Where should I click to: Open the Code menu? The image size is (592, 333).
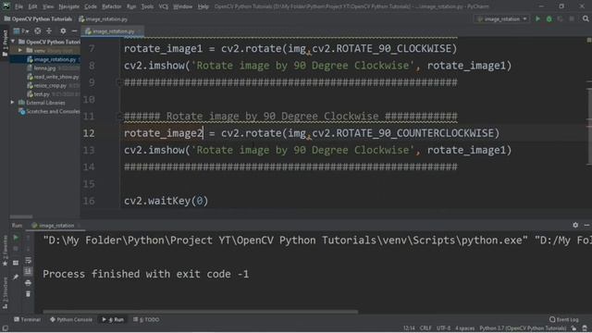point(91,6)
